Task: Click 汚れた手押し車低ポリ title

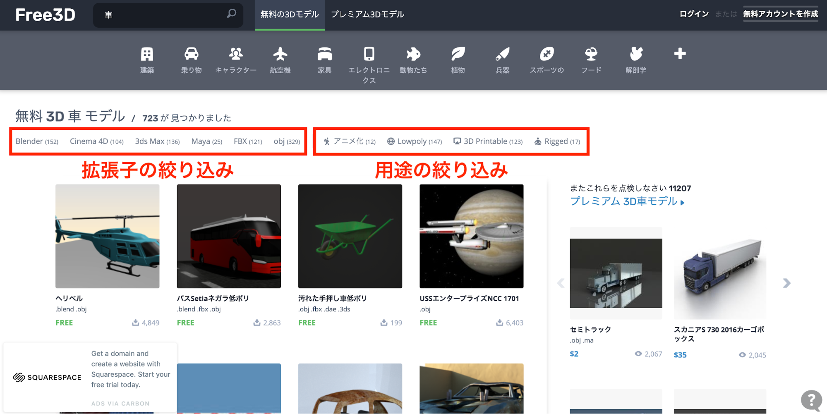Action: point(333,298)
